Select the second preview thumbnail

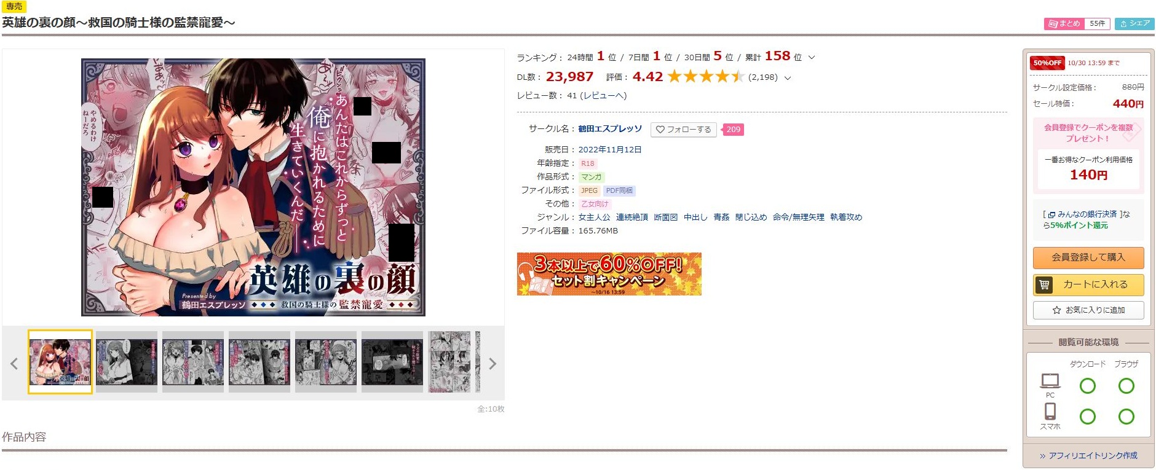coord(127,362)
